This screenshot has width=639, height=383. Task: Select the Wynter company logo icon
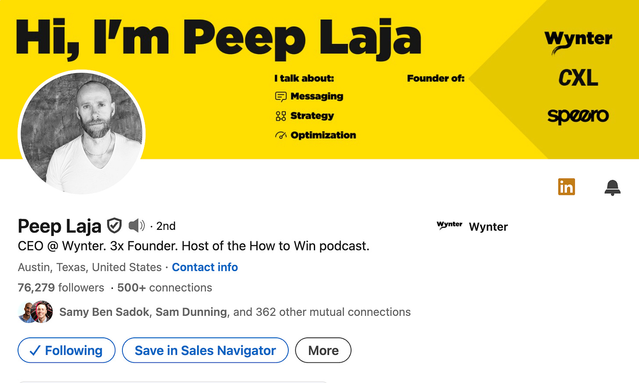pyautogui.click(x=449, y=226)
